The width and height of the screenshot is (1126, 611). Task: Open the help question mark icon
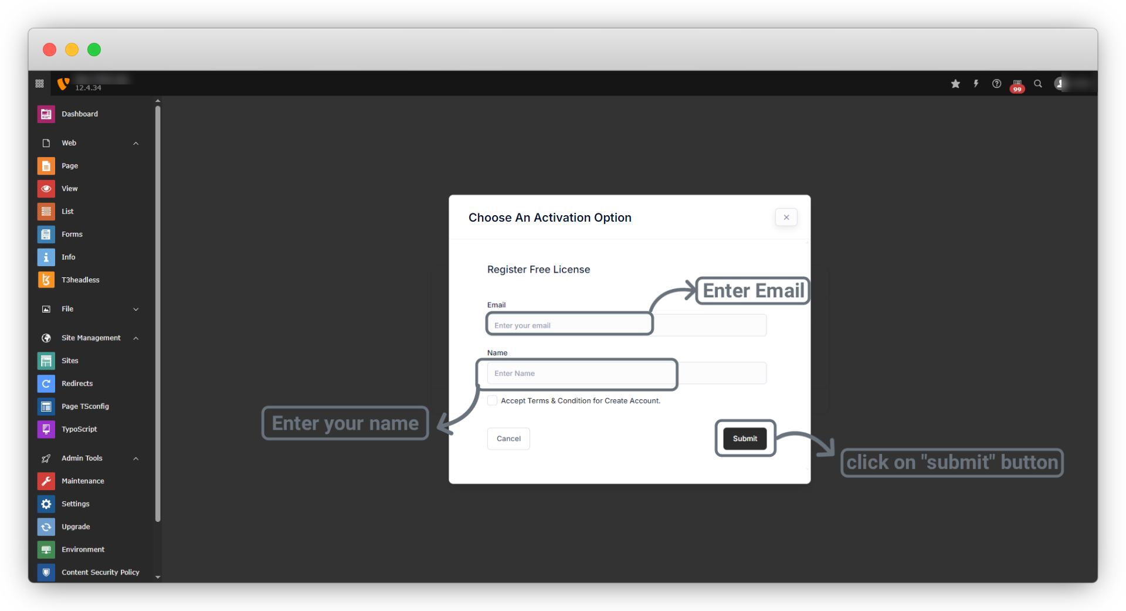(996, 84)
